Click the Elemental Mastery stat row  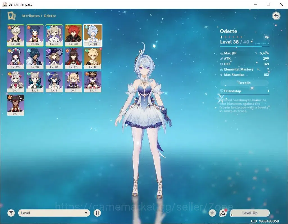tap(244, 69)
